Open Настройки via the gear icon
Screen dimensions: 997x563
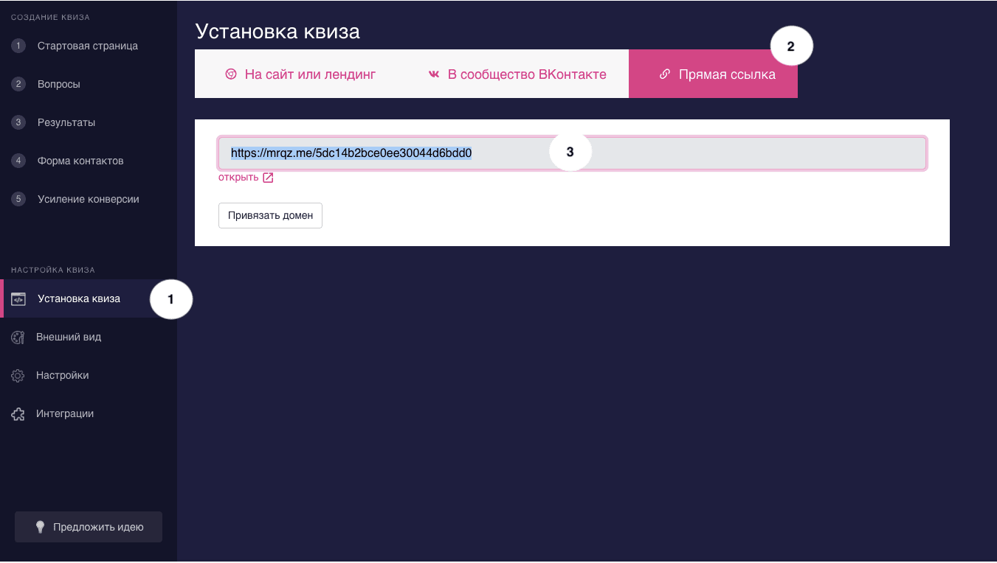[x=18, y=375]
